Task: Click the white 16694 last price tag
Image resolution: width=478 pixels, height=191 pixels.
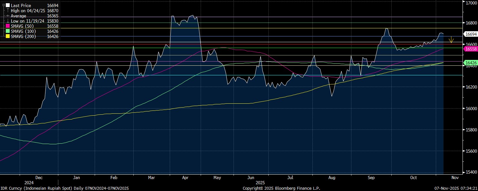Action: click(470, 34)
